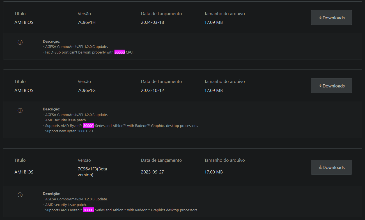Click download arrow icon for 7C96v1F3 beta
This screenshot has width=365, height=220.
pos(320,167)
